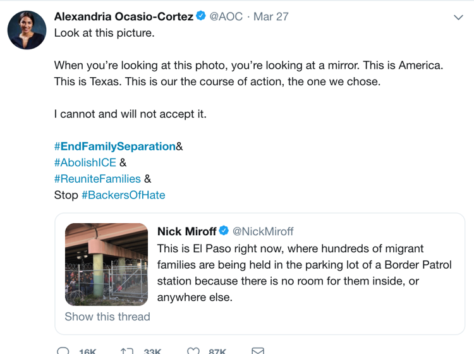Click the @NickMiroff handle
This screenshot has width=474, height=354.
[x=263, y=231]
